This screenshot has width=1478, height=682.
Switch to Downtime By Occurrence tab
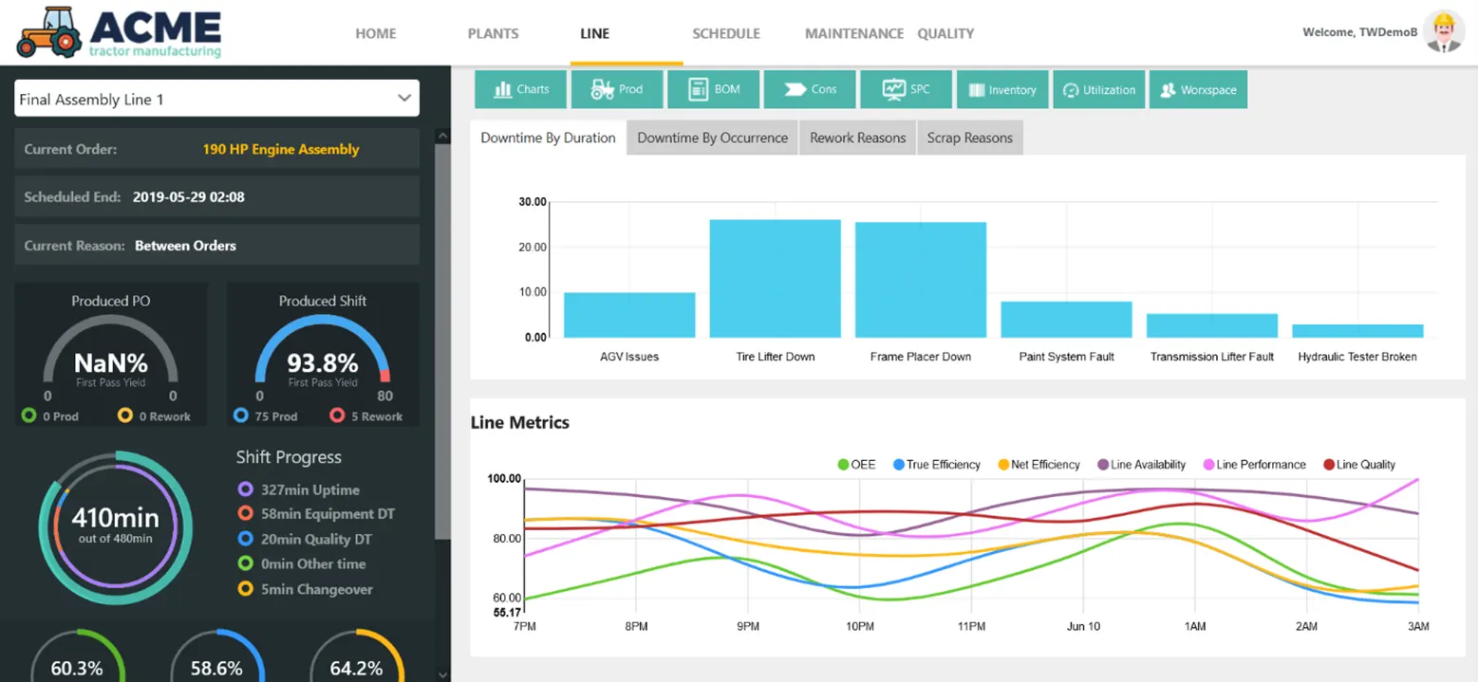(x=713, y=138)
